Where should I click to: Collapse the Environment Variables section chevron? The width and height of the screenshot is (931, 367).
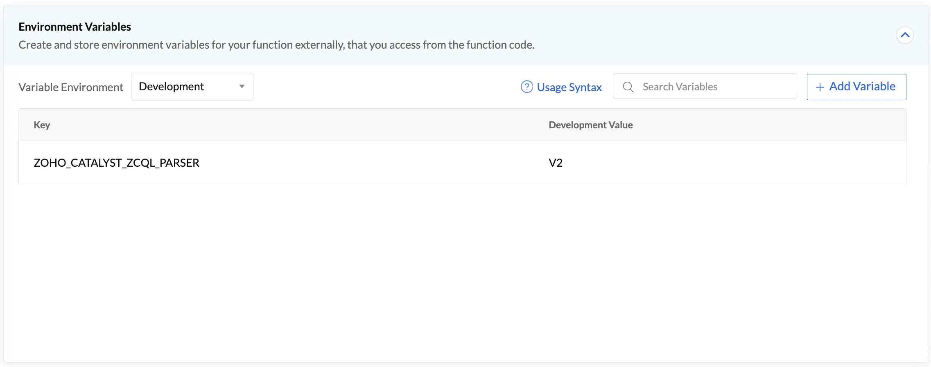(x=905, y=35)
